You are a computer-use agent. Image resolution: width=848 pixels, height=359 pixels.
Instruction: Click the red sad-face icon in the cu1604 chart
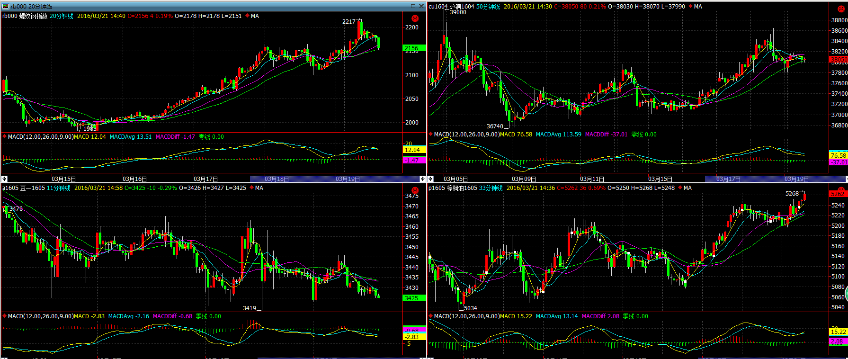pyautogui.click(x=840, y=9)
